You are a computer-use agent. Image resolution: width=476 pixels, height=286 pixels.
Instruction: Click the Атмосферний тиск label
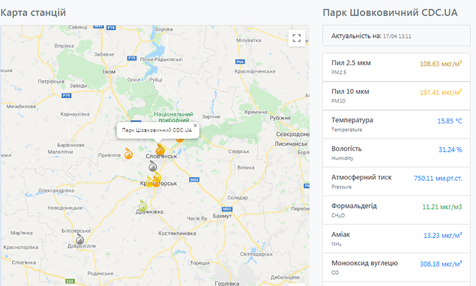361,177
